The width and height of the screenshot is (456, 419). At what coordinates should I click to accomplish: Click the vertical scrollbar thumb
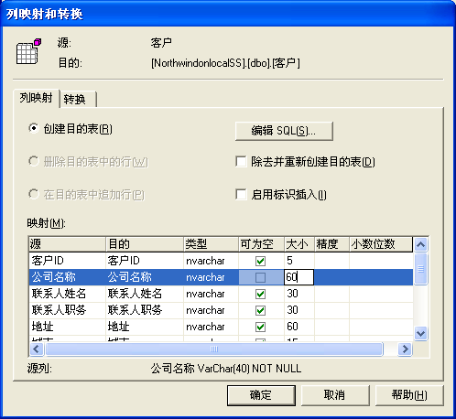tap(421, 269)
